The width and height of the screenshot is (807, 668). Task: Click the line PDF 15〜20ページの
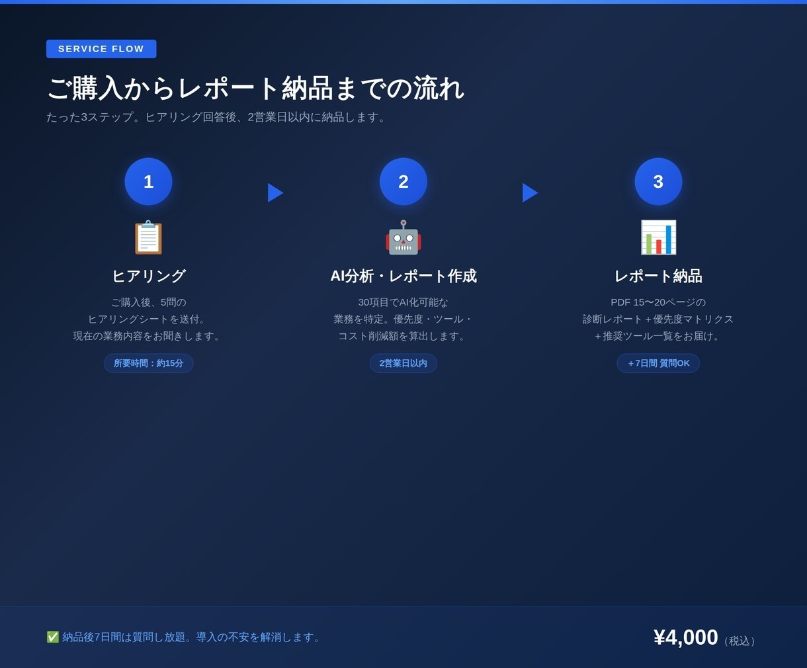click(x=658, y=302)
